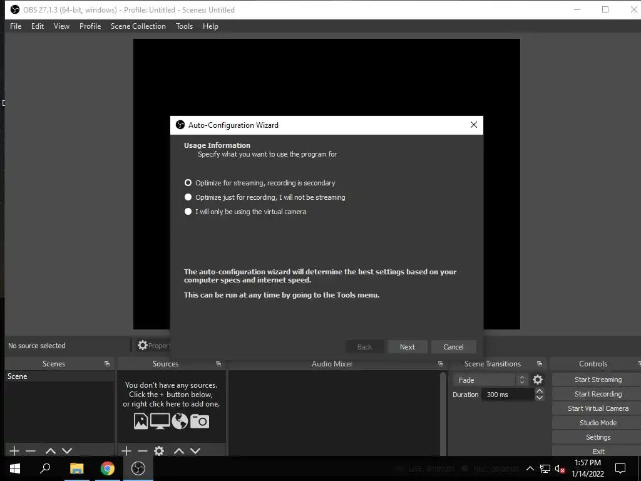The image size is (641, 481).
Task: Close the Auto-Configuration Wizard dialog
Action: coord(474,125)
